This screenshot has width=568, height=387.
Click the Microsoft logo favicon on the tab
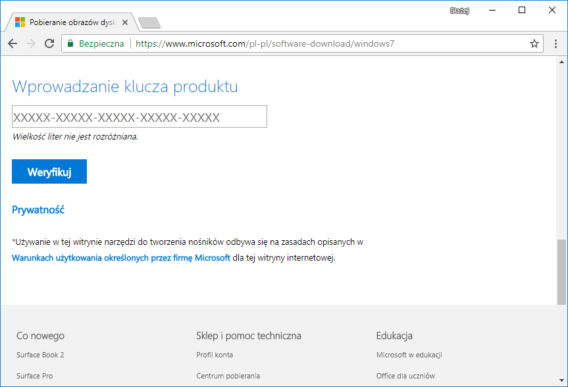point(20,22)
